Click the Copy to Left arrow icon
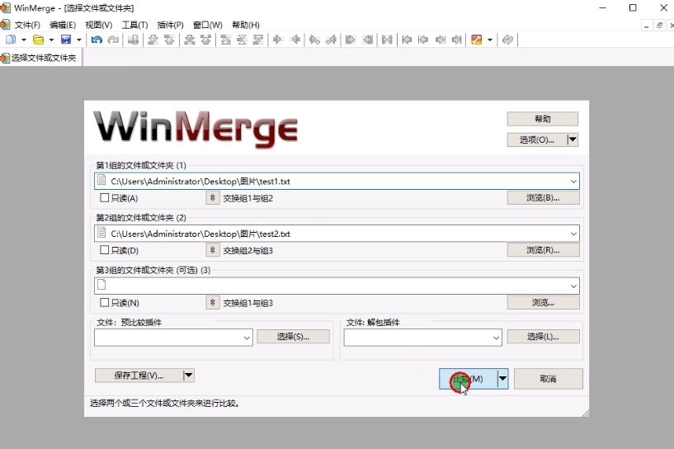The width and height of the screenshot is (674, 449). click(295, 40)
